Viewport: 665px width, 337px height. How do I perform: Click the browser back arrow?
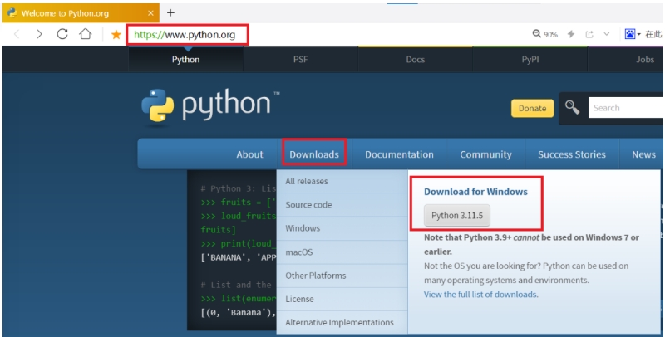click(x=16, y=34)
